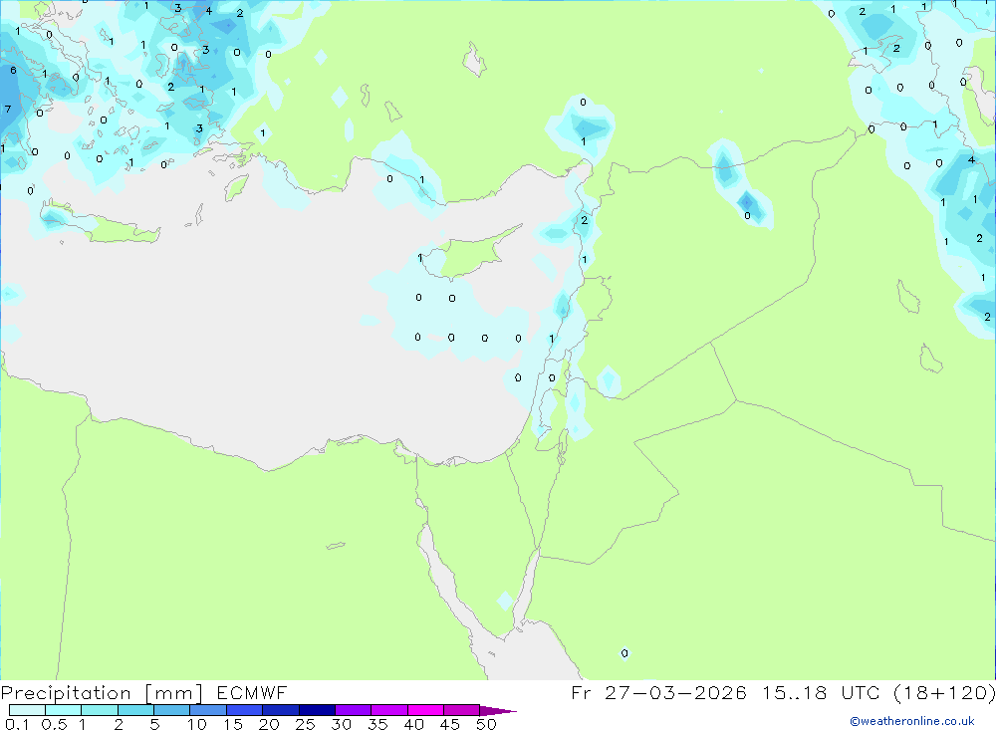Click the 'Precipitation [mm]' title text
Screen dimensions: 996x730
[102, 693]
